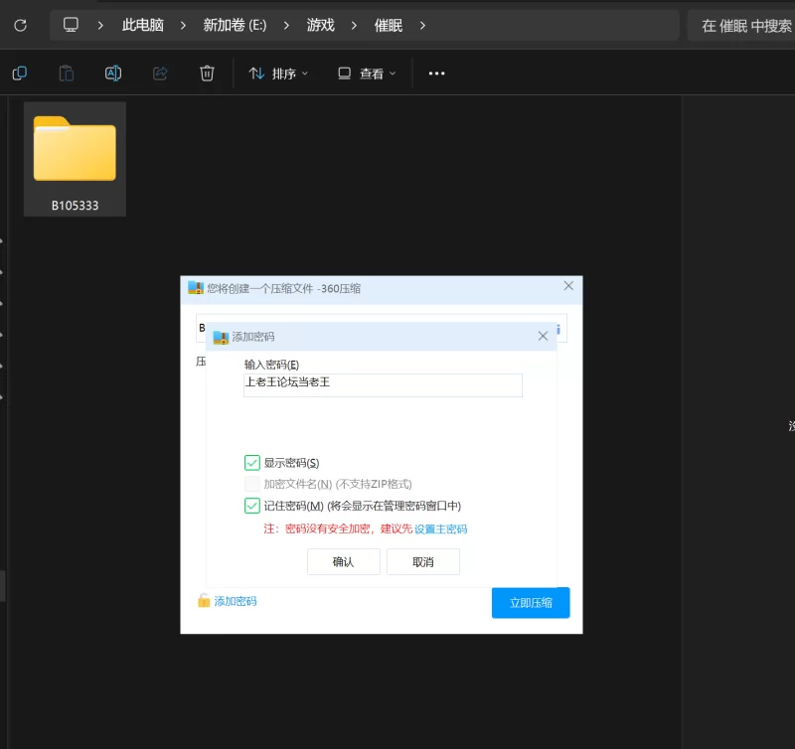Click the delete trash icon in toolbar

point(207,74)
